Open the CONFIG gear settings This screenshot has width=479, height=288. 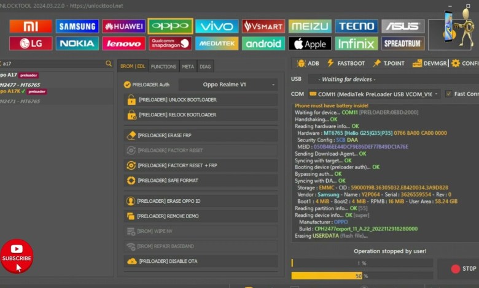coord(465,63)
